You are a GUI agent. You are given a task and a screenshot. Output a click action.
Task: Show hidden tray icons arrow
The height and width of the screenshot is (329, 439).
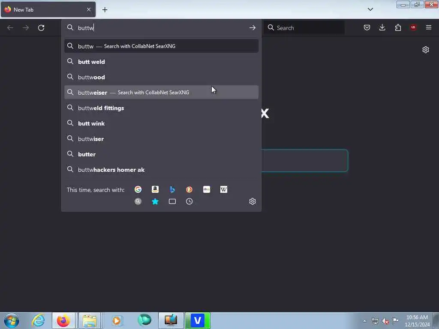pos(364,321)
